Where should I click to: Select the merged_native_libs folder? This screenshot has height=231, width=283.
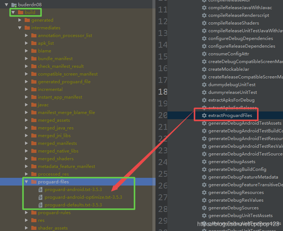point(58,151)
